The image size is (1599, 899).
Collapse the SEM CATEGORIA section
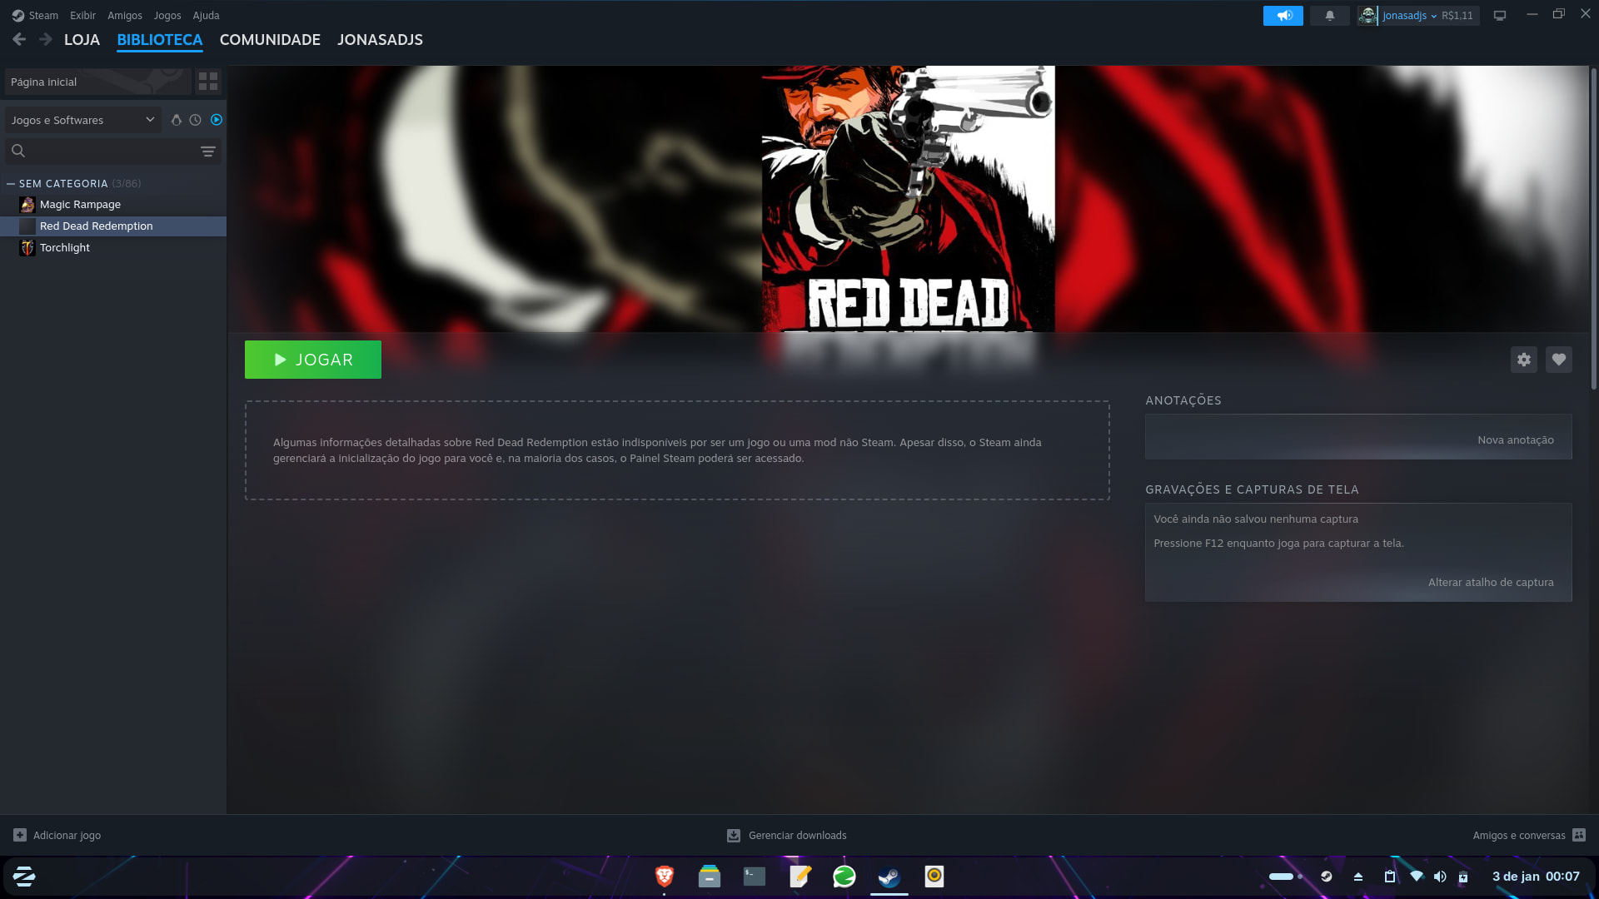pos(11,183)
